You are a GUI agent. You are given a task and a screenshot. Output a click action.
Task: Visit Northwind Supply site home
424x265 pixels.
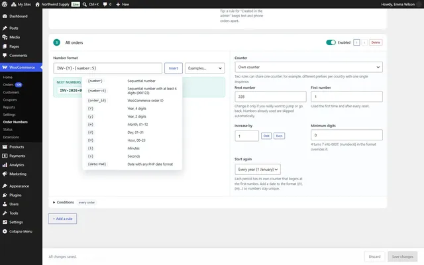pyautogui.click(x=52, y=5)
